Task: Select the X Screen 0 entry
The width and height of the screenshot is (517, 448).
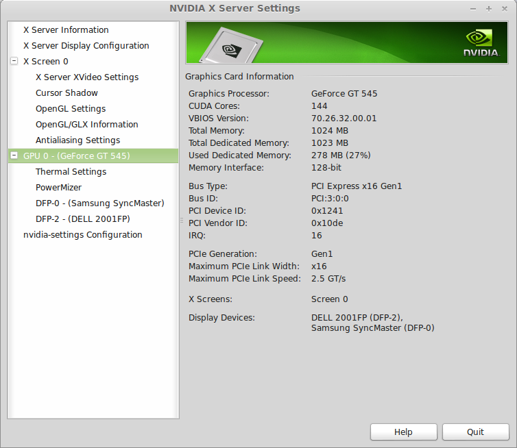Action: click(x=46, y=61)
